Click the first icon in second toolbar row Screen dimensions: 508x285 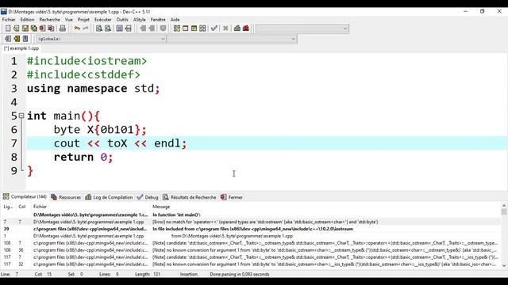pos(8,39)
